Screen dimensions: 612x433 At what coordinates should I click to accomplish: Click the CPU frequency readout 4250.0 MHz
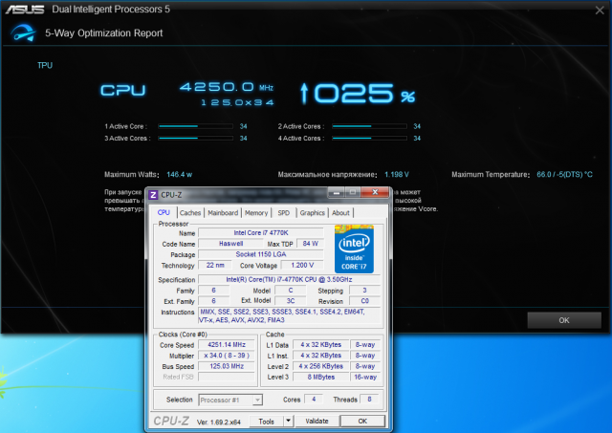point(227,87)
